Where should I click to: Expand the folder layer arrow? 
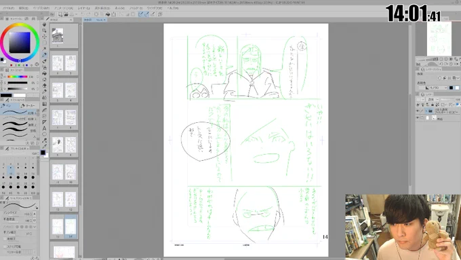click(426, 111)
